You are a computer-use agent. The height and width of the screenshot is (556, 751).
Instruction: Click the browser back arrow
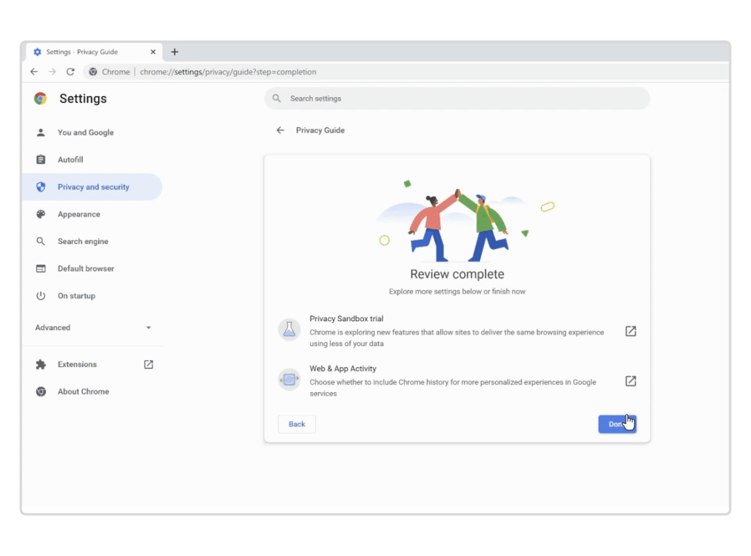click(x=34, y=72)
